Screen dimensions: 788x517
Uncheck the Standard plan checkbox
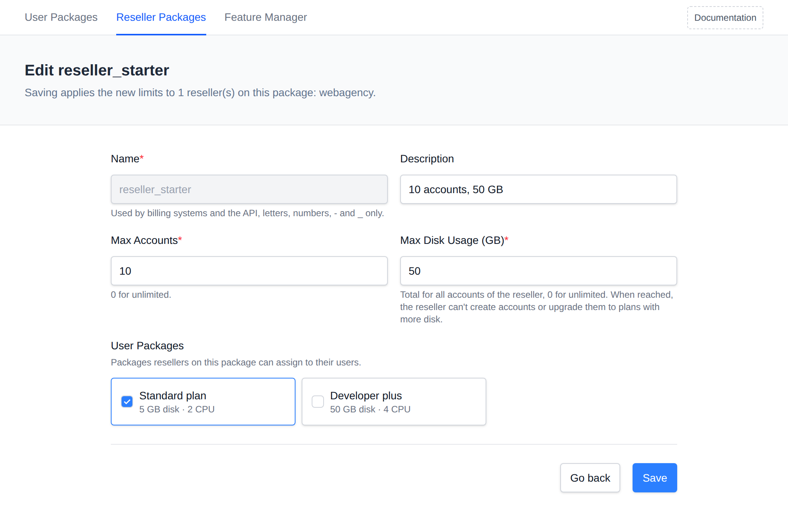coord(127,402)
